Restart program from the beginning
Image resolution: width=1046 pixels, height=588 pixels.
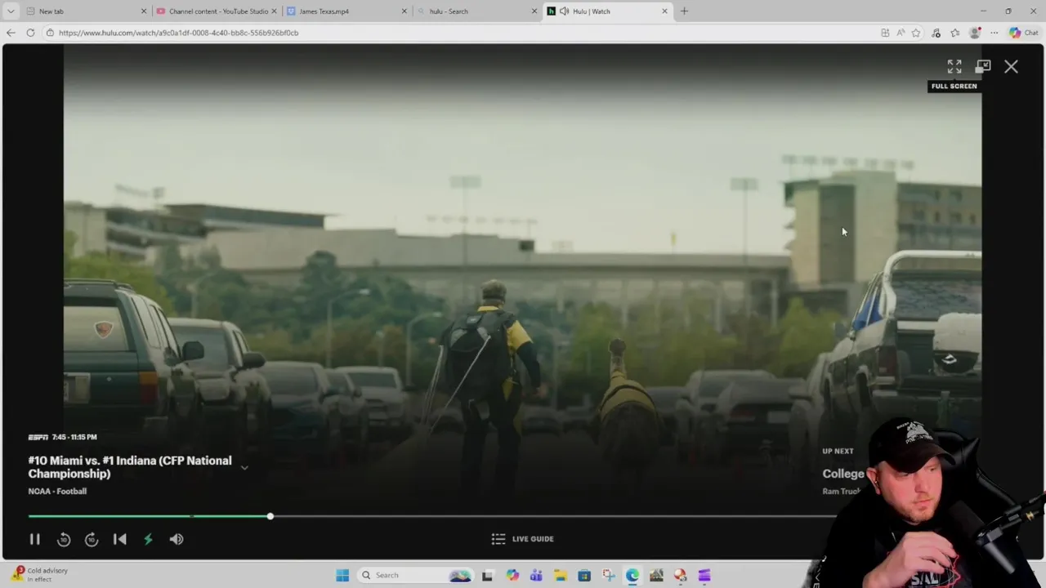tap(119, 539)
